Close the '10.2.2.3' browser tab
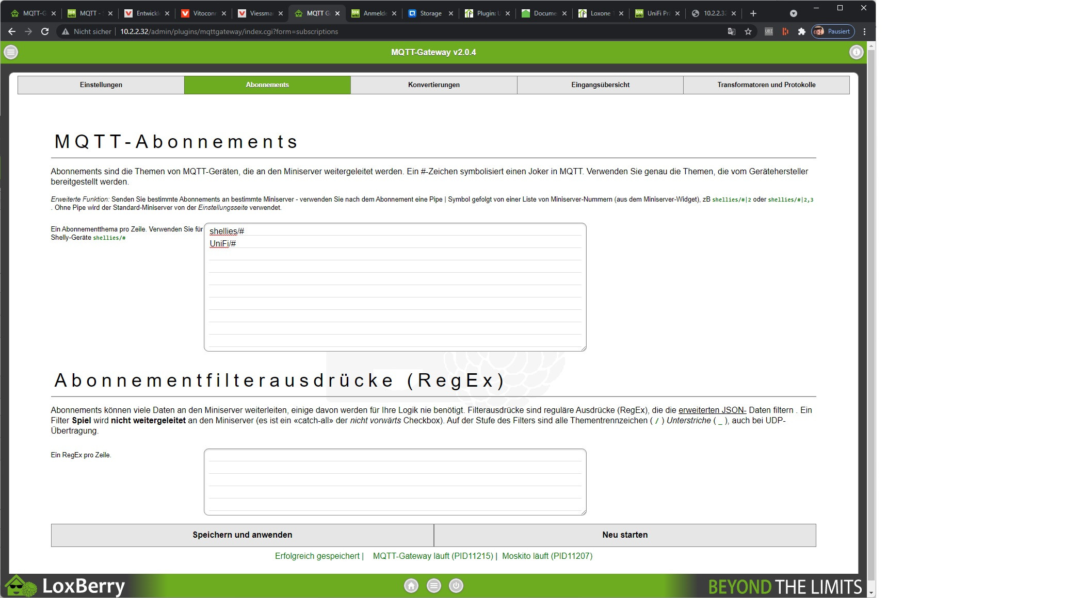The width and height of the screenshot is (1065, 598). [x=734, y=13]
